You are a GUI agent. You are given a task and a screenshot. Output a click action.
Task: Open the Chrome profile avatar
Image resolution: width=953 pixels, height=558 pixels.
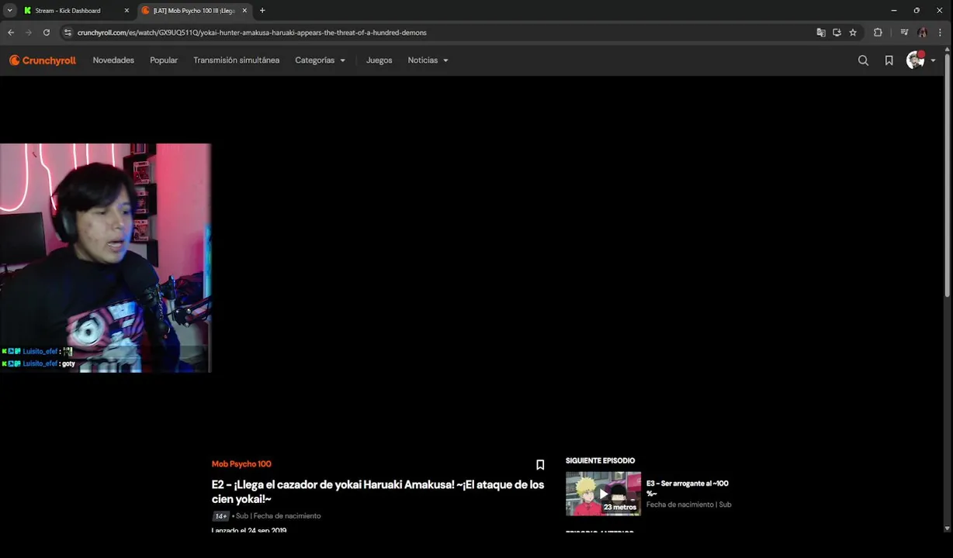coord(922,33)
